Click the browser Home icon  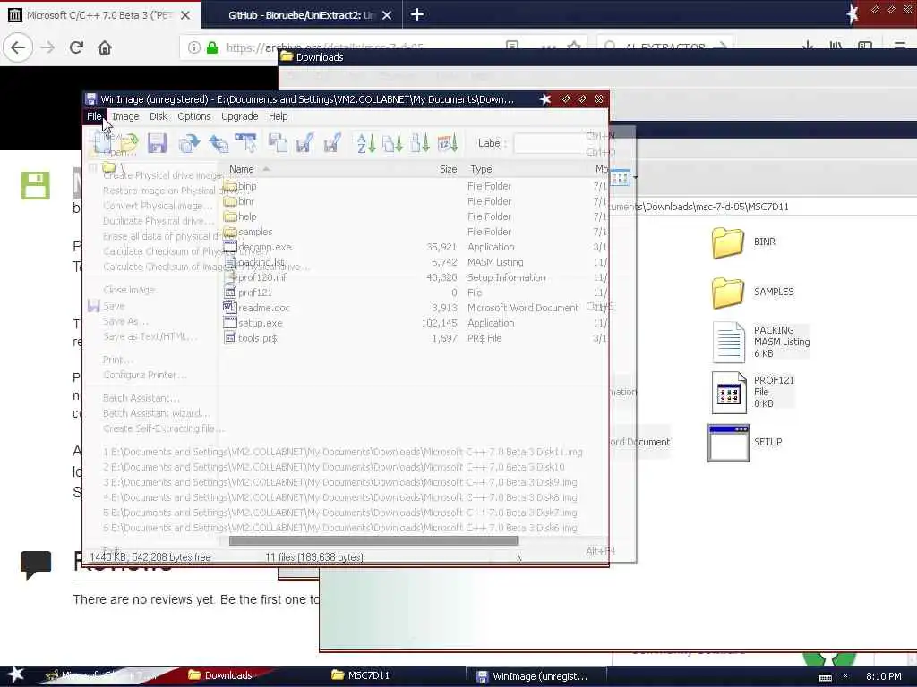[x=105, y=47]
